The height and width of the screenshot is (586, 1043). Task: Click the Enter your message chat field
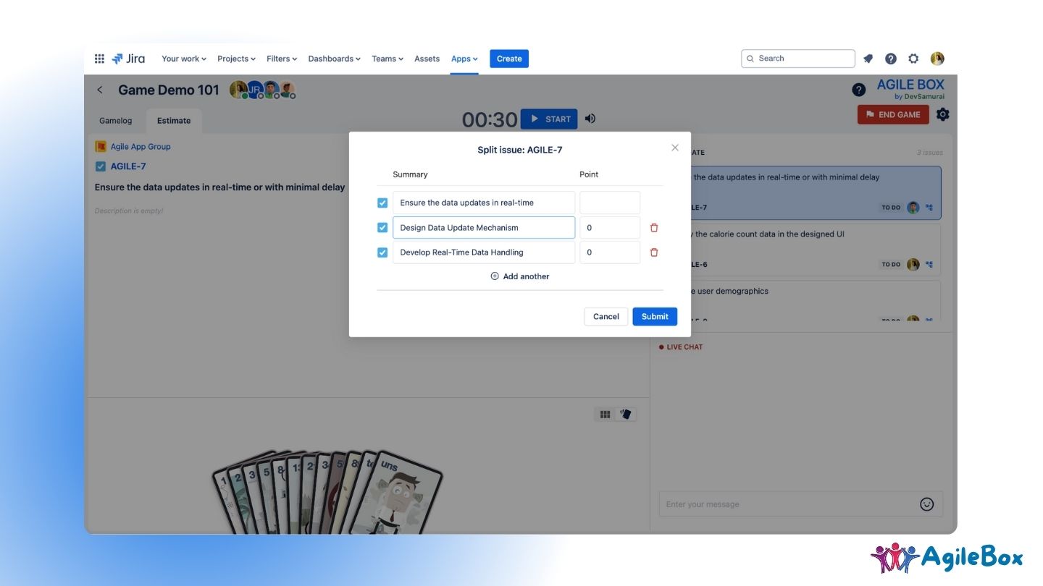(x=761, y=504)
